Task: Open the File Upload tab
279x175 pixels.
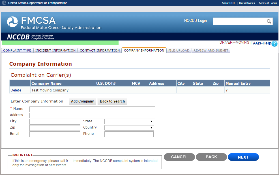Action: point(179,51)
